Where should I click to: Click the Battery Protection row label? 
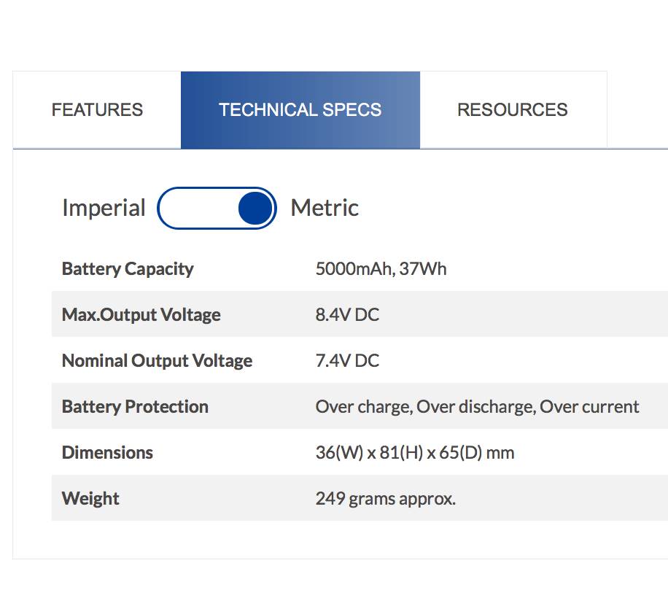(x=135, y=407)
